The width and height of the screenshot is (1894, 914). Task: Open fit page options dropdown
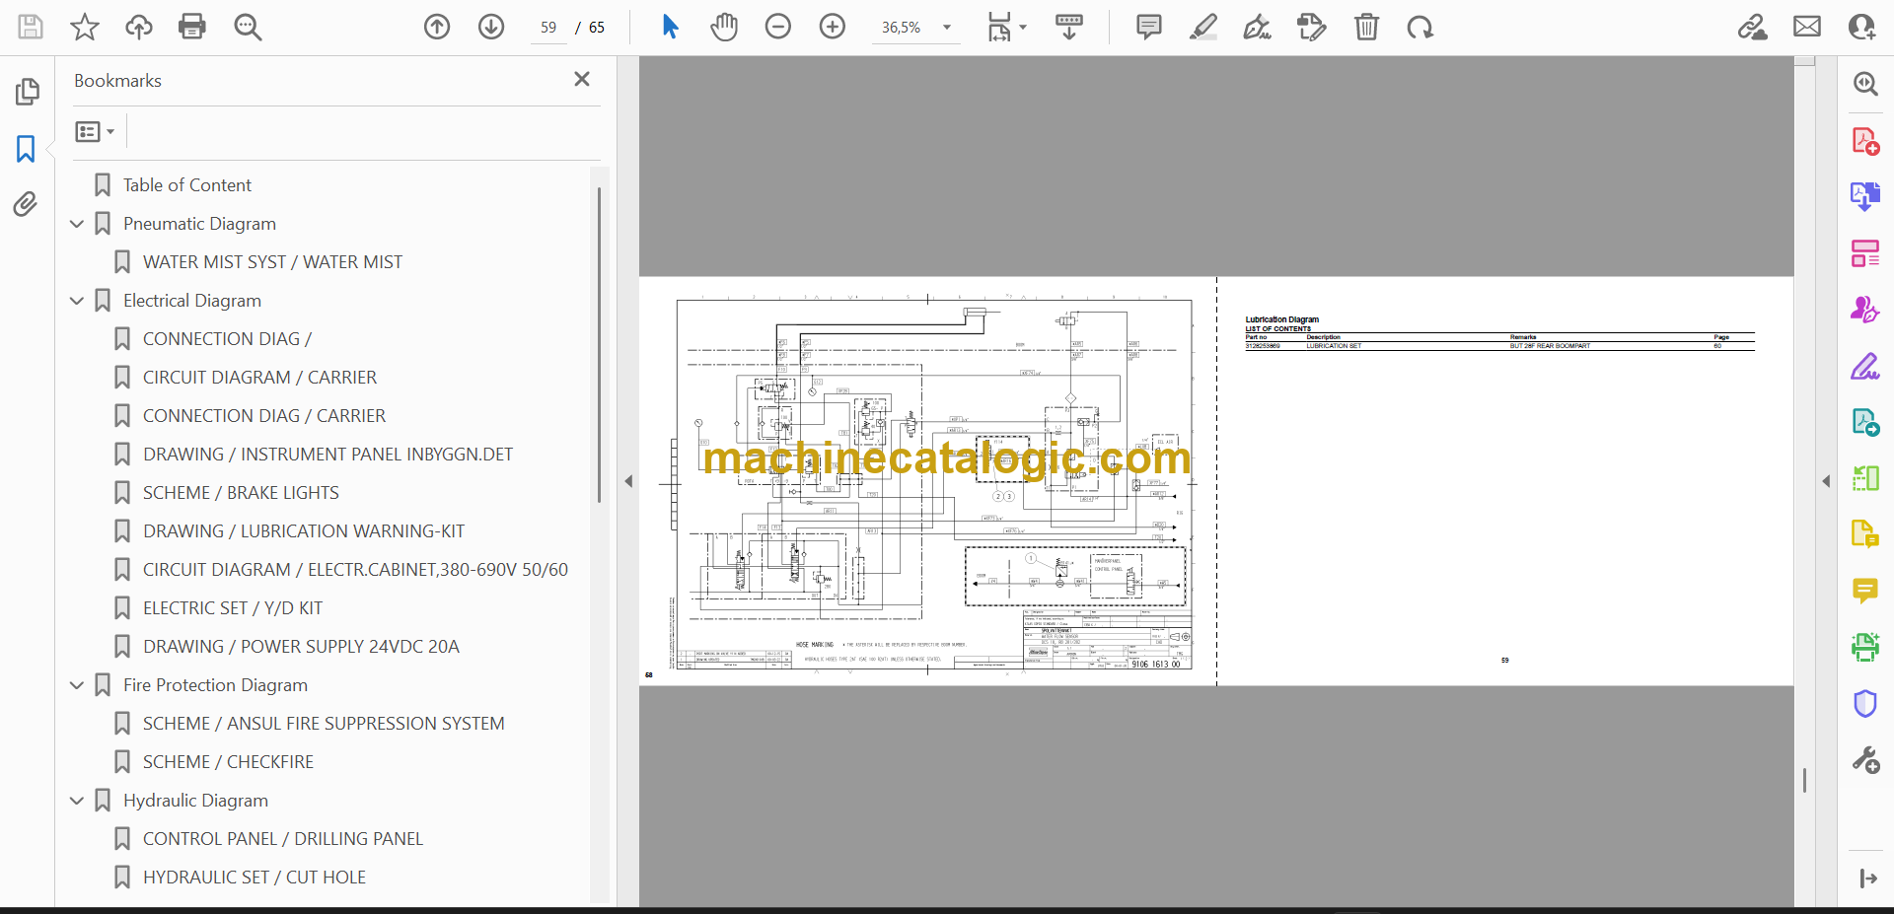click(1007, 27)
